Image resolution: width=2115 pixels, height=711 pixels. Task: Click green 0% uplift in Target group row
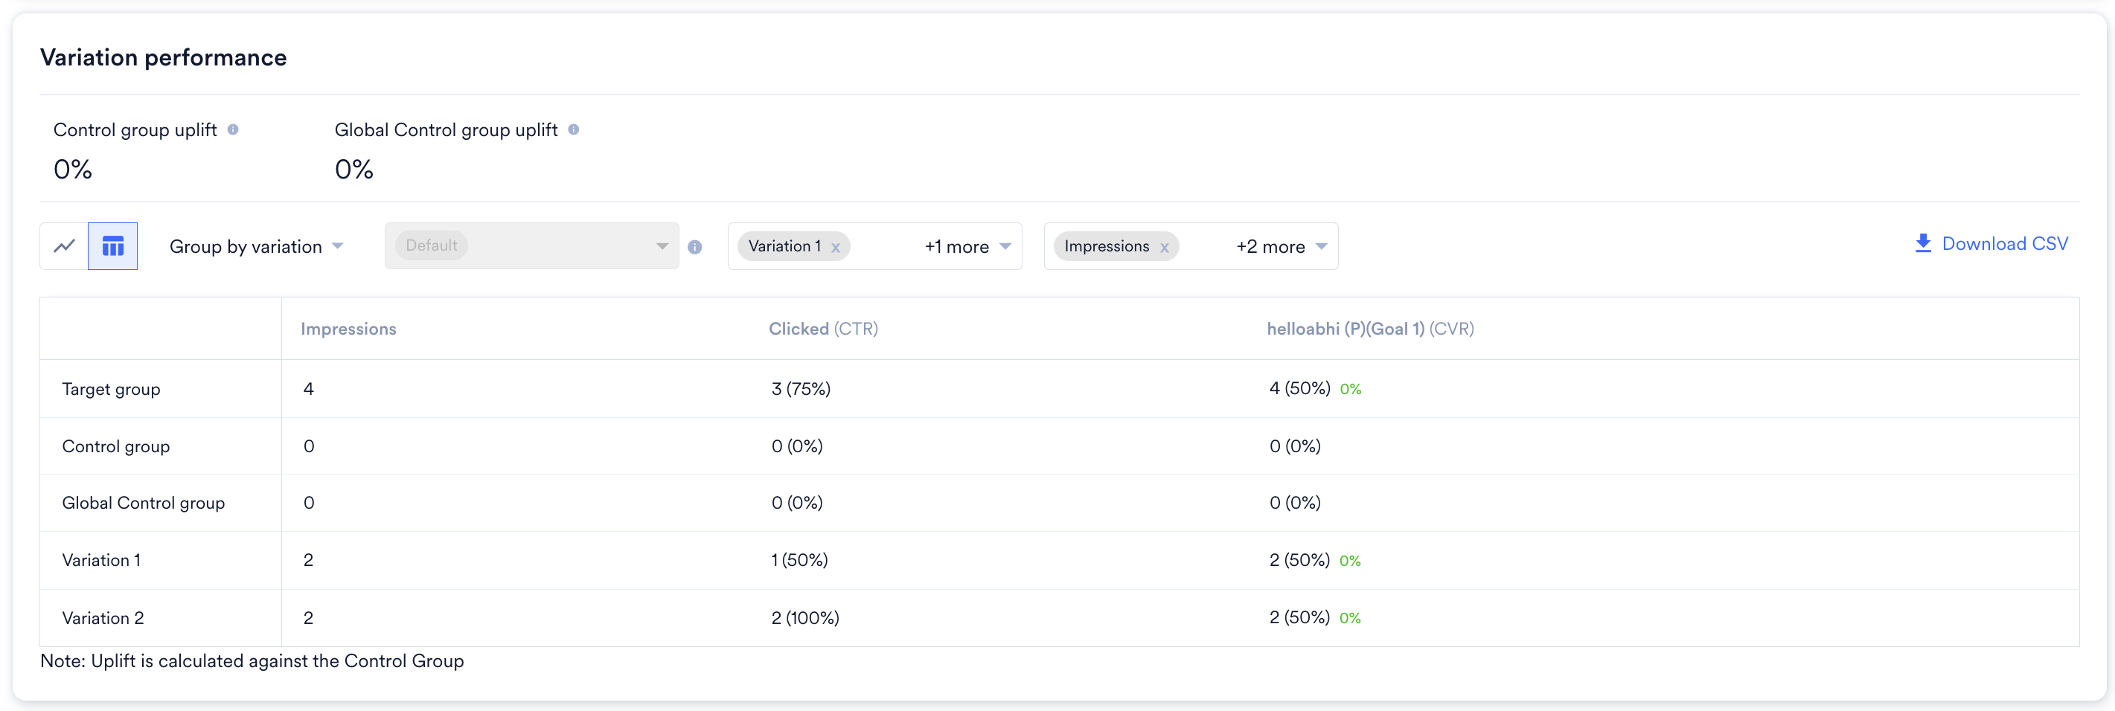click(x=1351, y=390)
